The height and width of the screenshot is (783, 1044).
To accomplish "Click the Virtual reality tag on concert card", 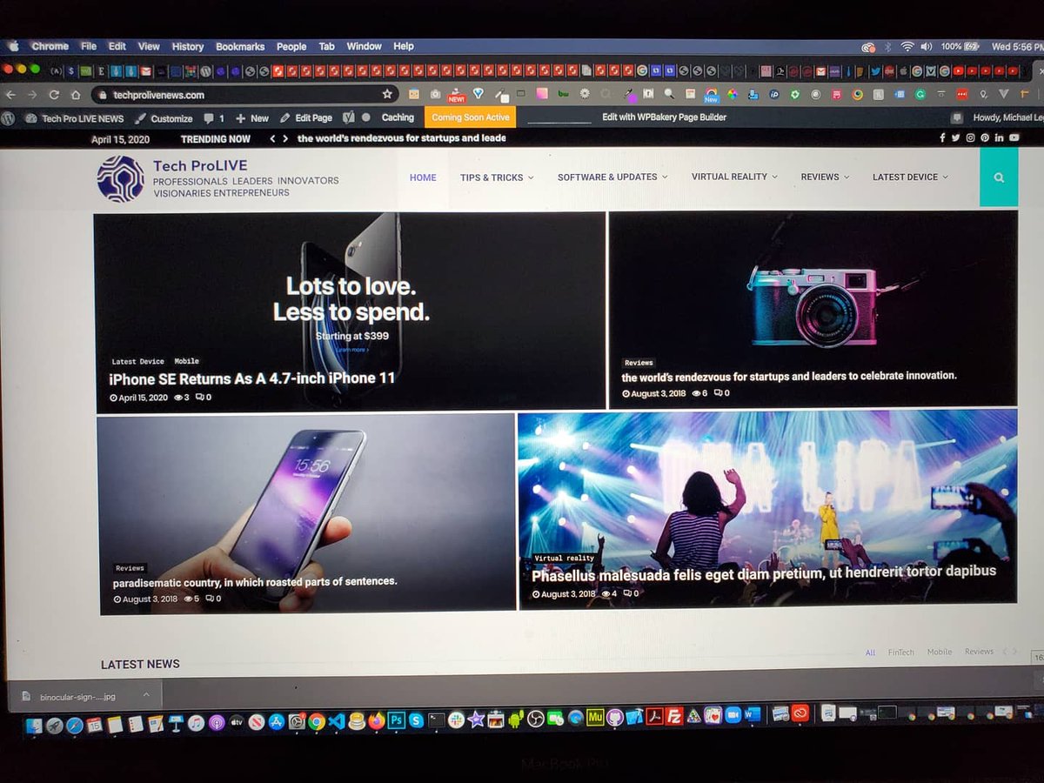I will click(565, 558).
